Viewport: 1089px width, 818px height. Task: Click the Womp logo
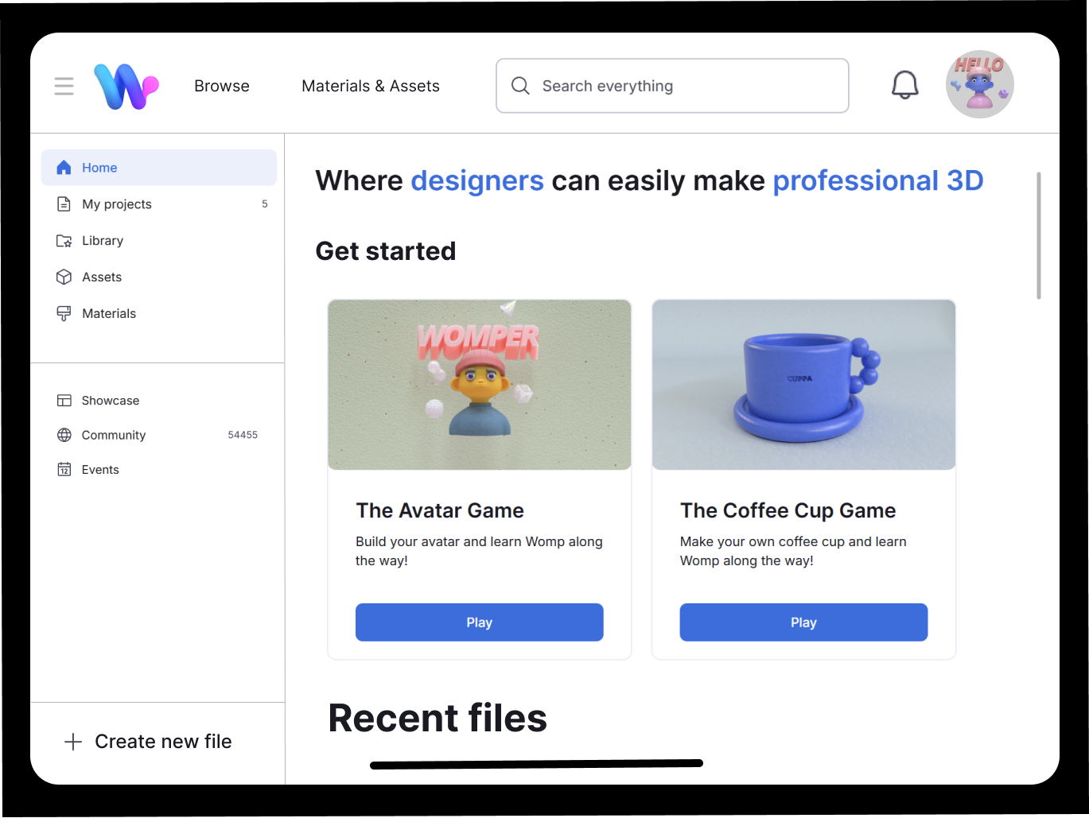pyautogui.click(x=126, y=86)
